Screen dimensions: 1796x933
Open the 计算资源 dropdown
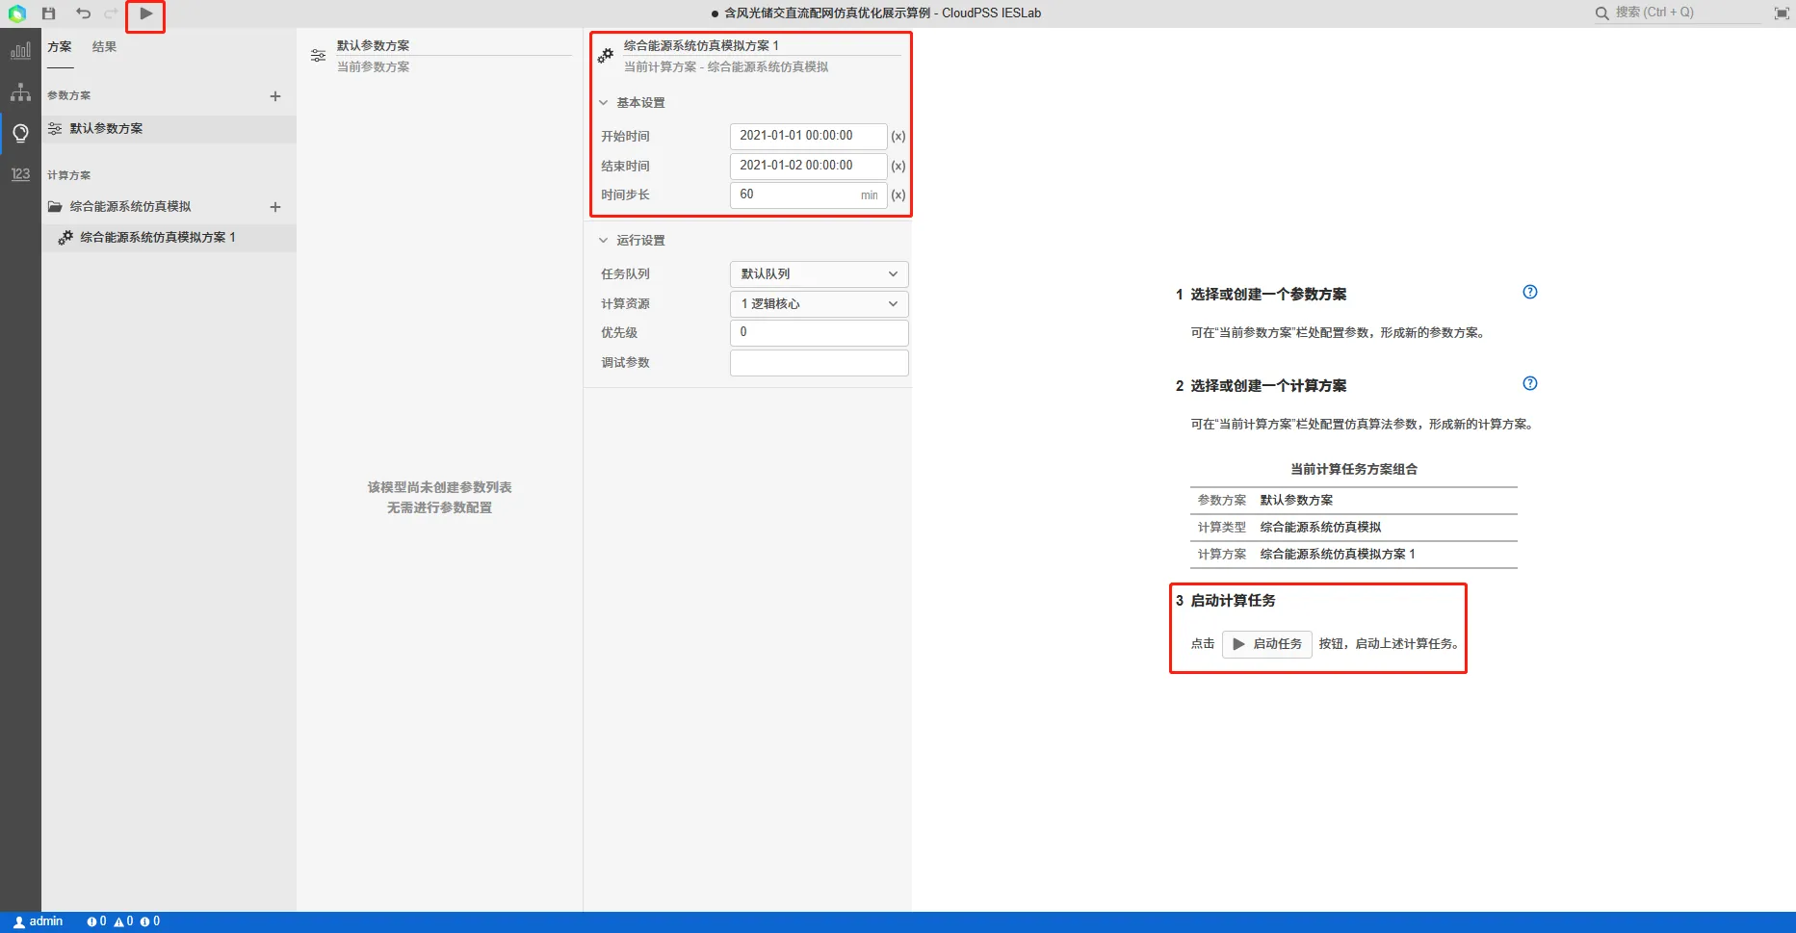click(x=819, y=304)
